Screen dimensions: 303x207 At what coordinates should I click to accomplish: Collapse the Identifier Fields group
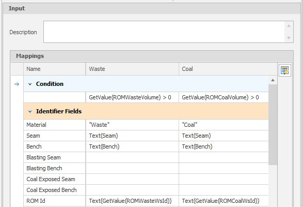pos(30,111)
